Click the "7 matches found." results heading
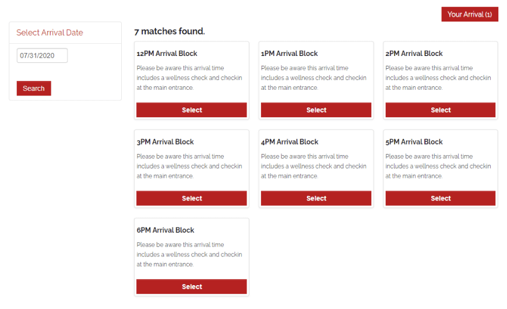The width and height of the screenshot is (507, 309). click(170, 31)
